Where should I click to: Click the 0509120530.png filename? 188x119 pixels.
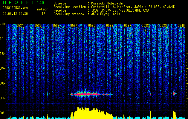click(15, 8)
